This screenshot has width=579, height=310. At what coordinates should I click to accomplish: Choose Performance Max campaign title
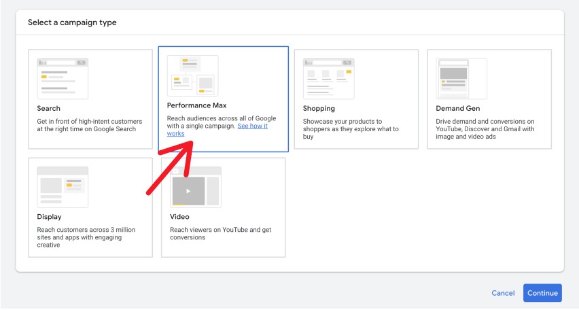point(196,105)
